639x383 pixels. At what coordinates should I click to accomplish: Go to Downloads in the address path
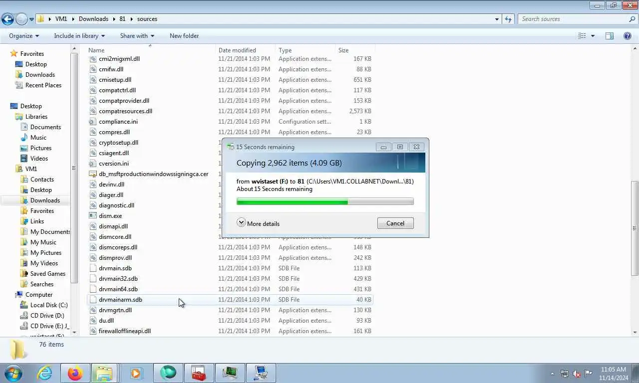click(93, 19)
